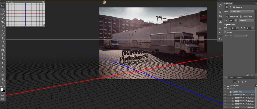Select the Zoom tool

[3, 83]
